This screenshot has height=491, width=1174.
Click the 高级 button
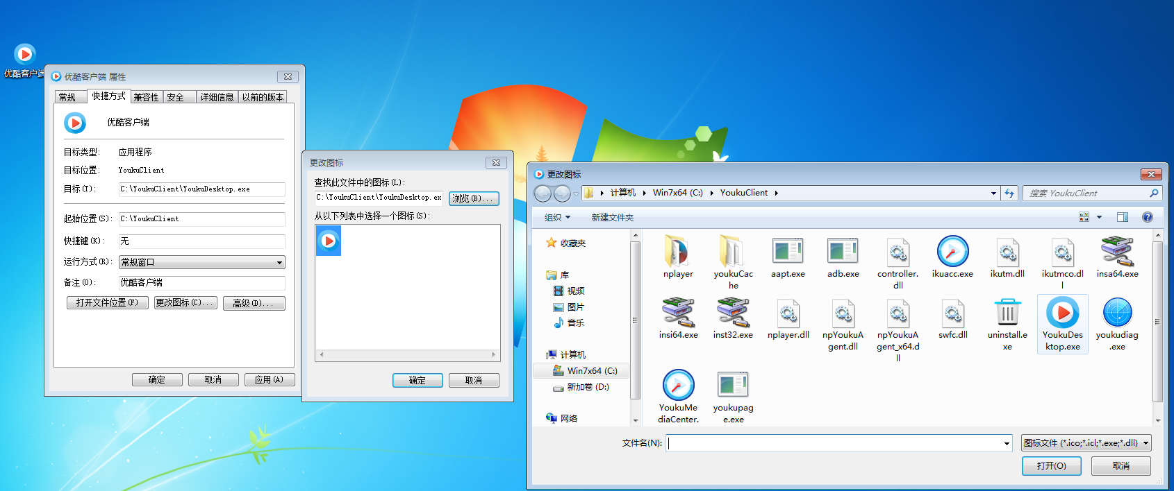(x=254, y=303)
